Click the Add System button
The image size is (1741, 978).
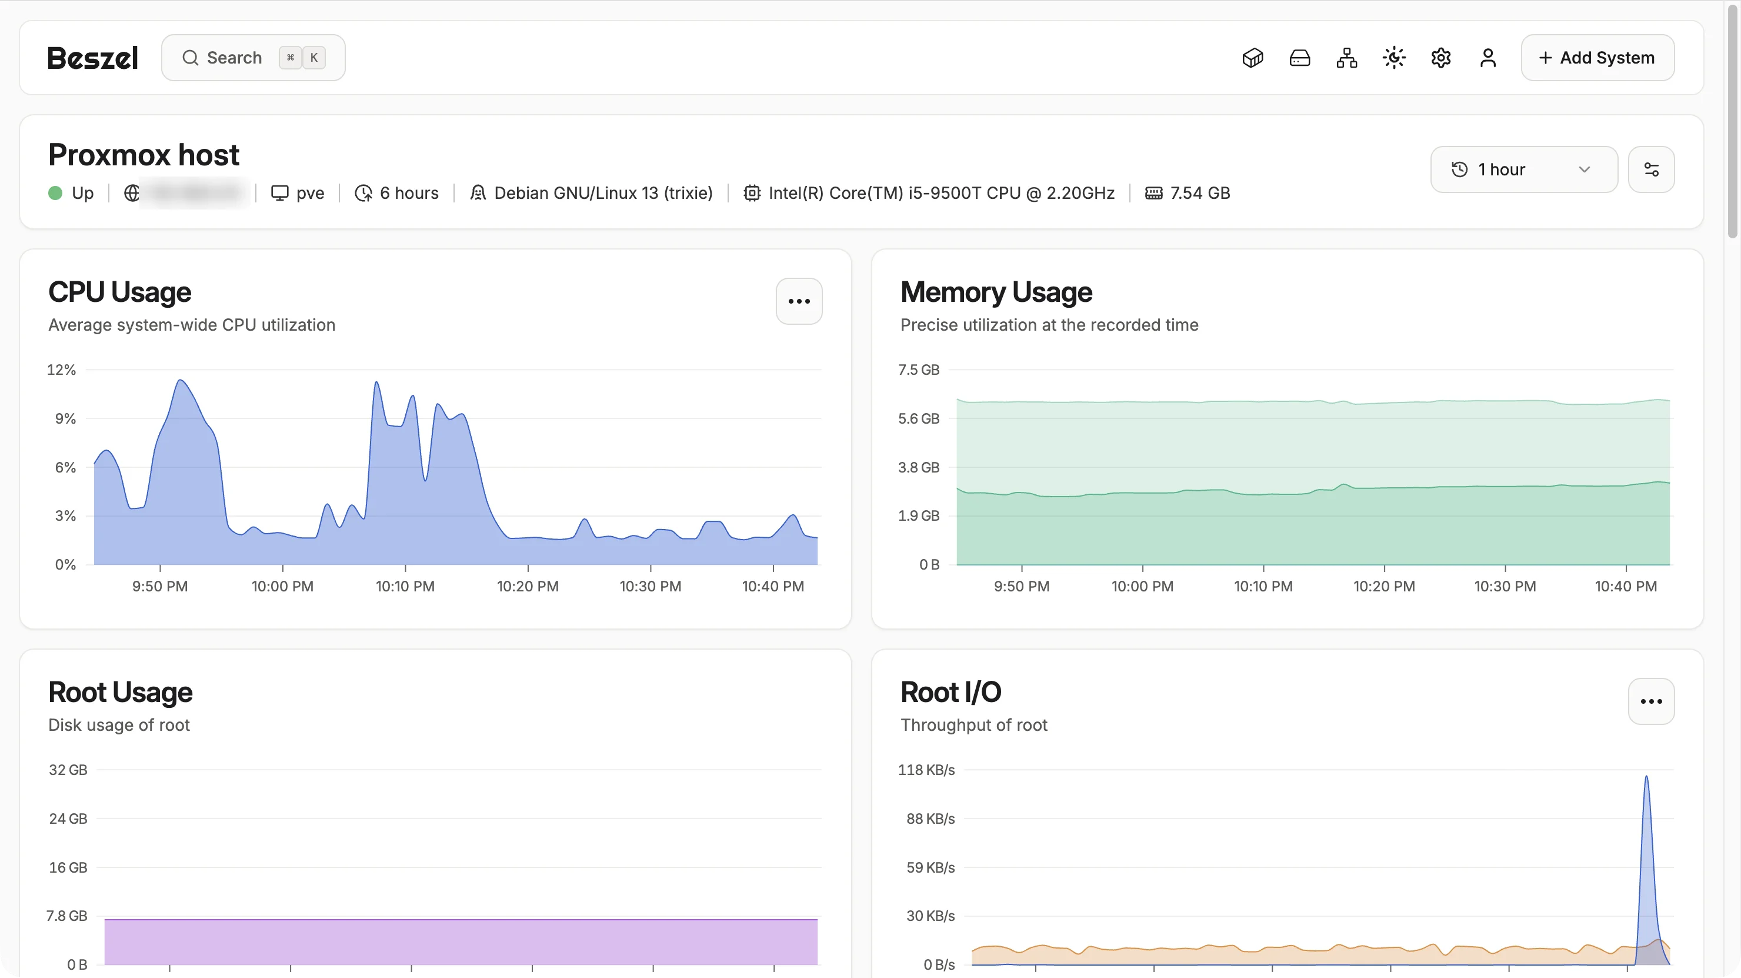(x=1597, y=58)
